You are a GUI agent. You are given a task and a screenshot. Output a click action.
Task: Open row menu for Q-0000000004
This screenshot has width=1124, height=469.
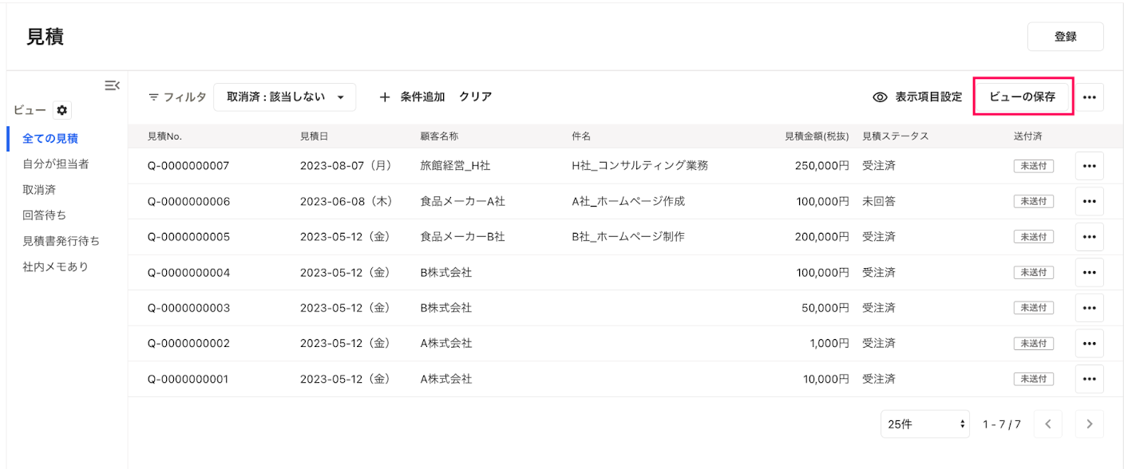pos(1090,272)
